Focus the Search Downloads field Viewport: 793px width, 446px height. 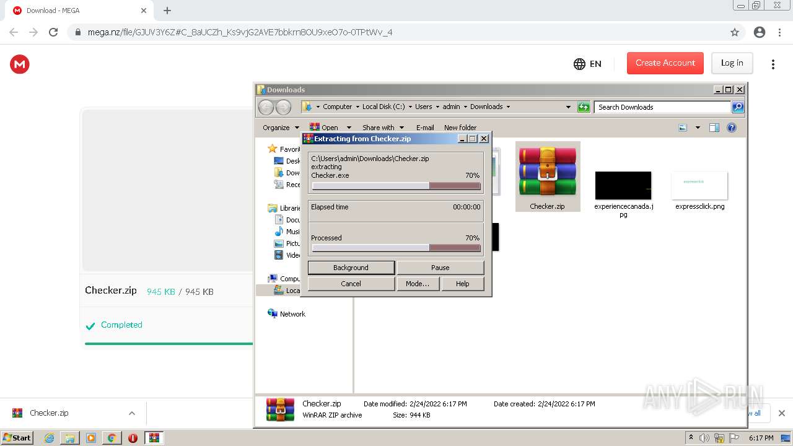pos(662,107)
